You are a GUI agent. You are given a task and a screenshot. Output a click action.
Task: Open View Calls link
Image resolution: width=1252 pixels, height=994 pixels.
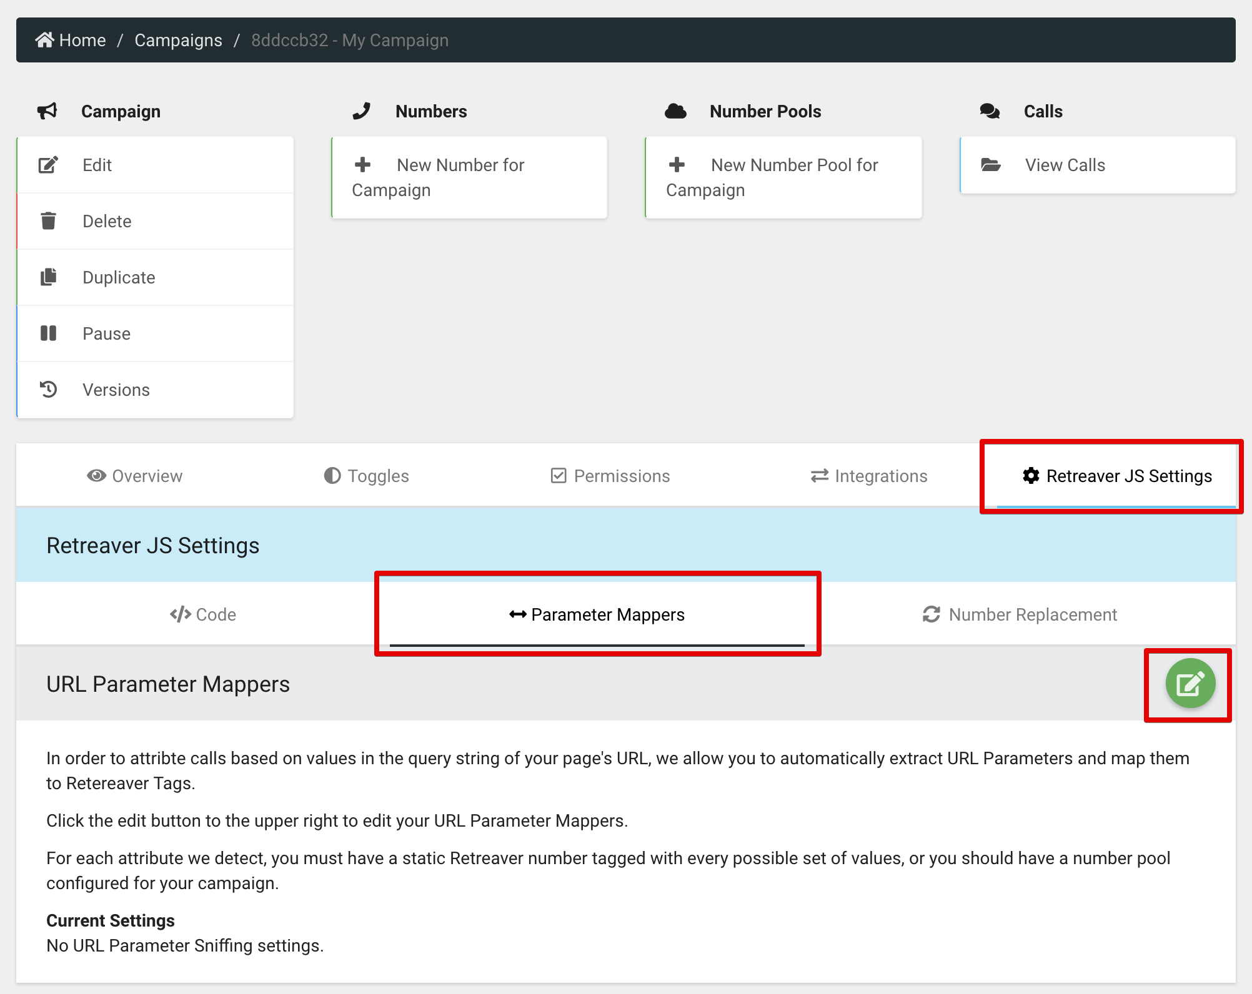[1065, 165]
